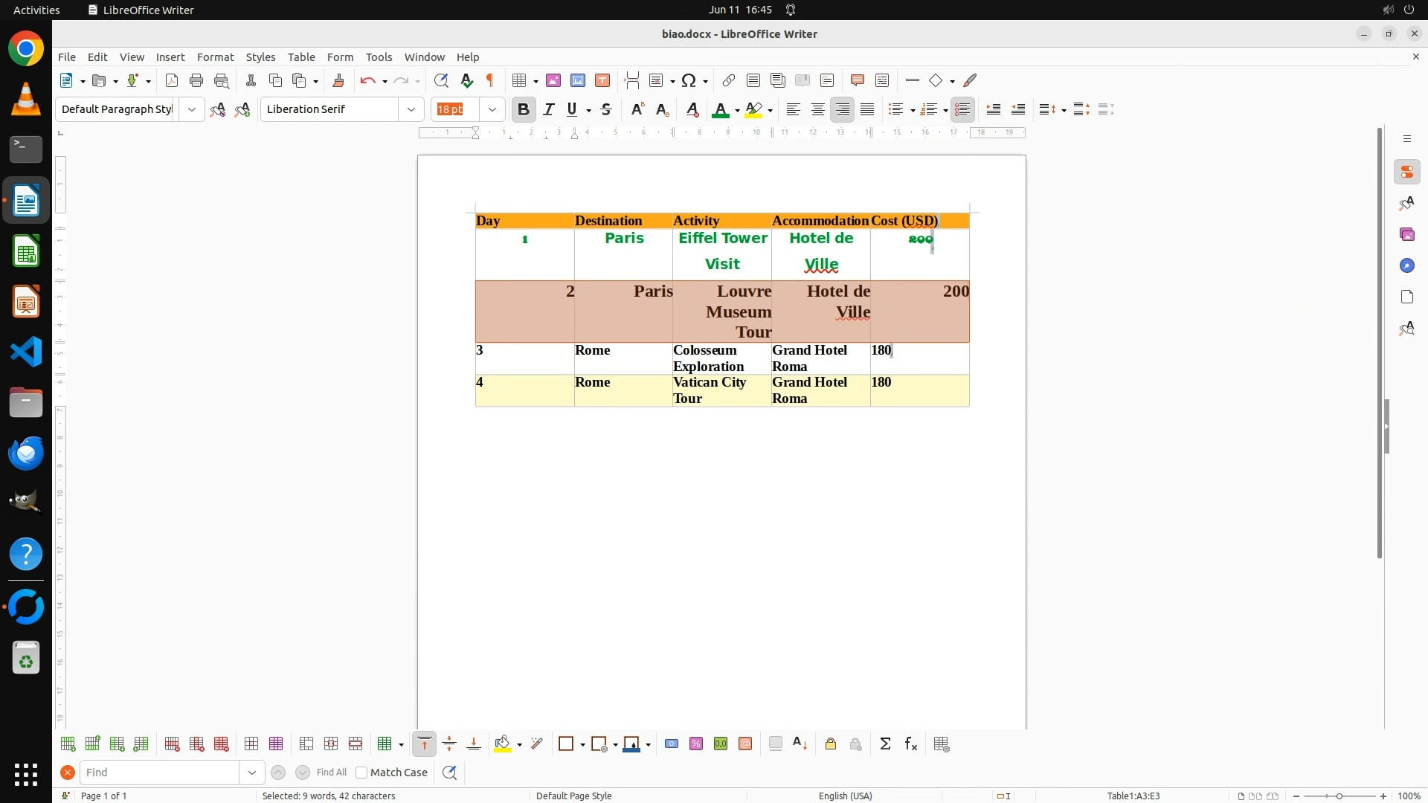
Task: Click the Find All button
Action: tap(332, 773)
